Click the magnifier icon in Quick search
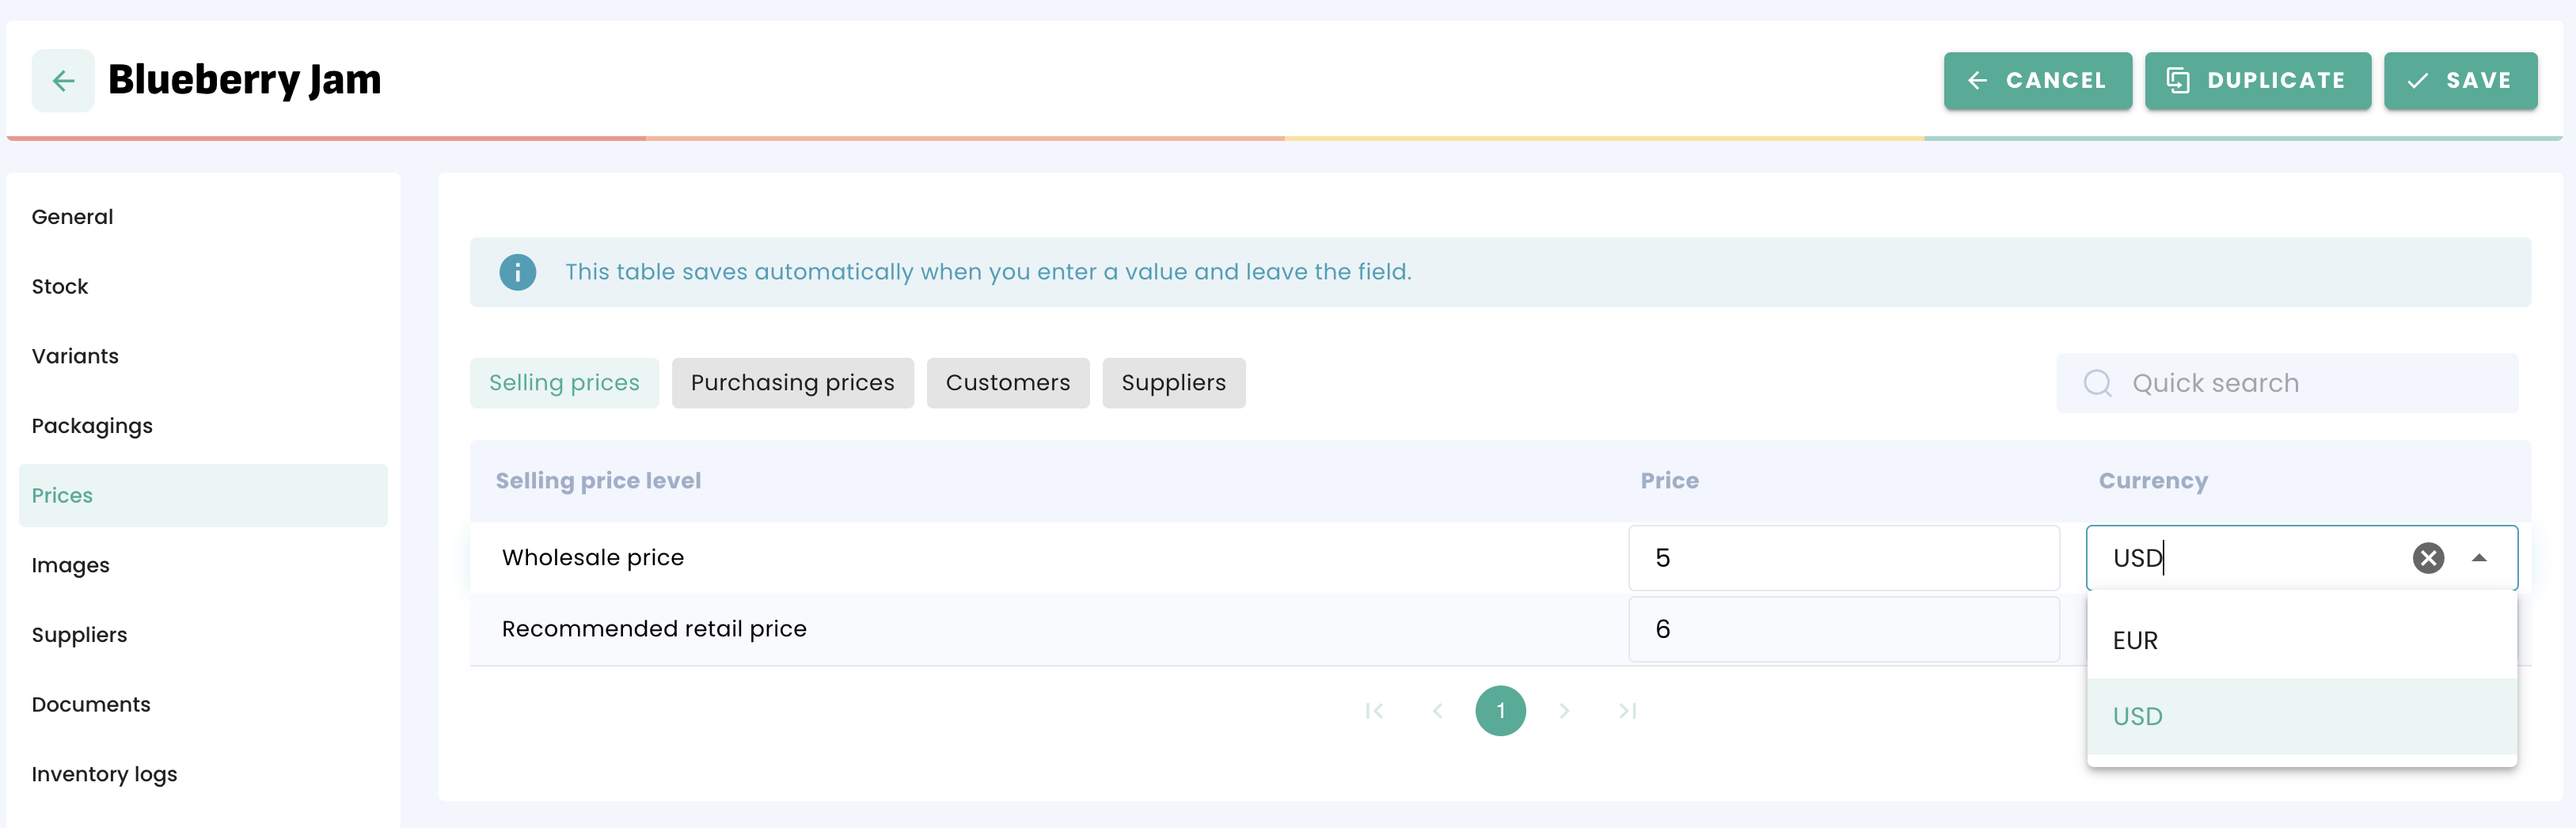This screenshot has width=2576, height=828. 2097,383
